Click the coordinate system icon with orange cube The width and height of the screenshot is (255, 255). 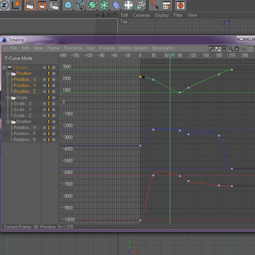point(16,5)
